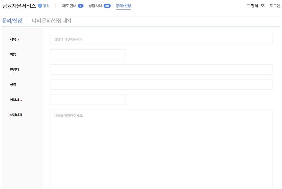The image size is (282, 189).
Task: Click the 상담내용 field label
Action: coord(16,115)
